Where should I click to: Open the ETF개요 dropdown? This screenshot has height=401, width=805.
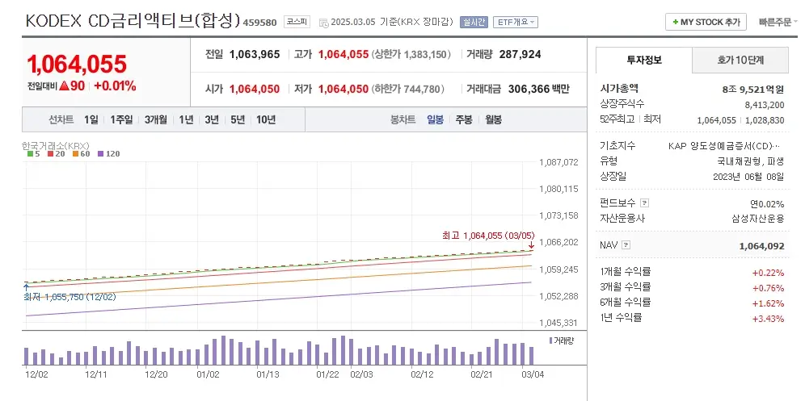(516, 22)
